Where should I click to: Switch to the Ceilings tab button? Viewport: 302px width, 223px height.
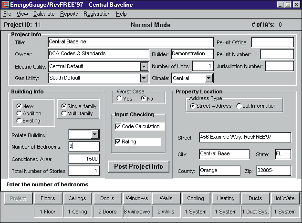pos(77,198)
